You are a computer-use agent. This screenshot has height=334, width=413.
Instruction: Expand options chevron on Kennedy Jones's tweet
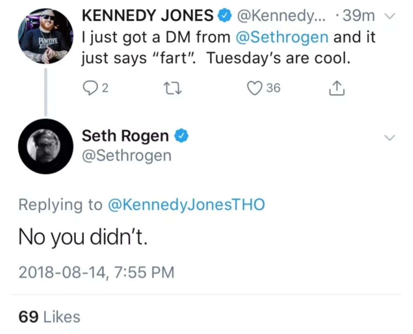point(390,16)
